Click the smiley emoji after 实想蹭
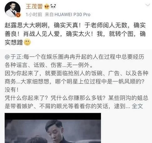Image resolution: width=152 pixels, height=143 pixels. pos(27,42)
